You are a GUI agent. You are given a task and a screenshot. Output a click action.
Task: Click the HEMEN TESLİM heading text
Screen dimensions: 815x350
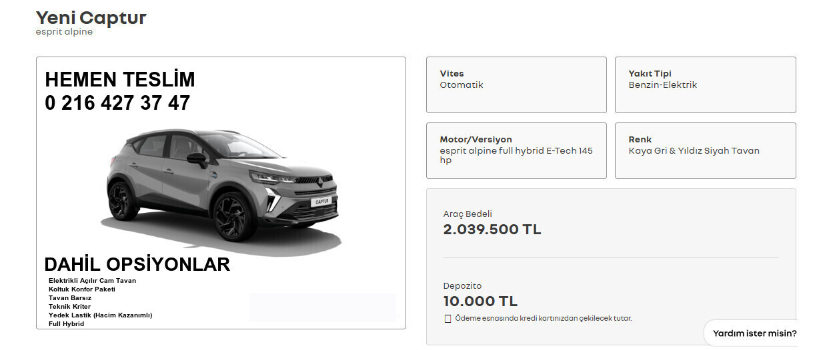click(120, 80)
